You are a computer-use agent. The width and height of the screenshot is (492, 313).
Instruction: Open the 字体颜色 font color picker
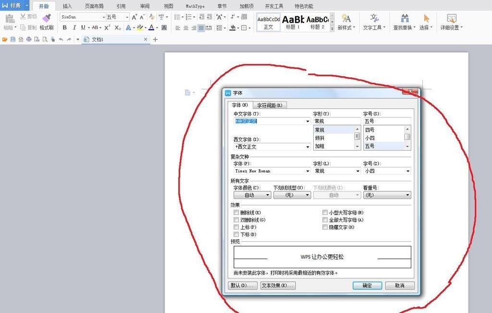[252, 195]
